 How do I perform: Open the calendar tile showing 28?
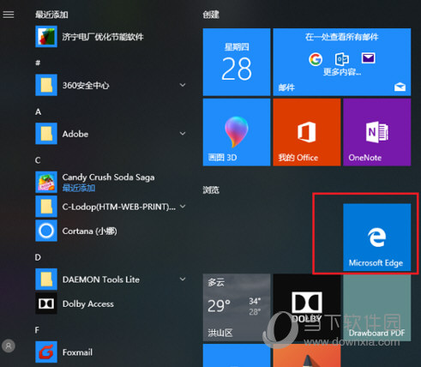pyautogui.click(x=237, y=62)
